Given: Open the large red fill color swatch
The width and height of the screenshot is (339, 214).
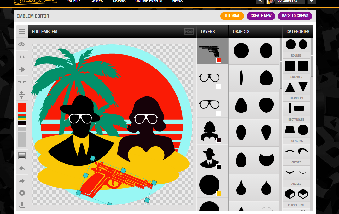Looking at the screenshot, I should 22,107.
